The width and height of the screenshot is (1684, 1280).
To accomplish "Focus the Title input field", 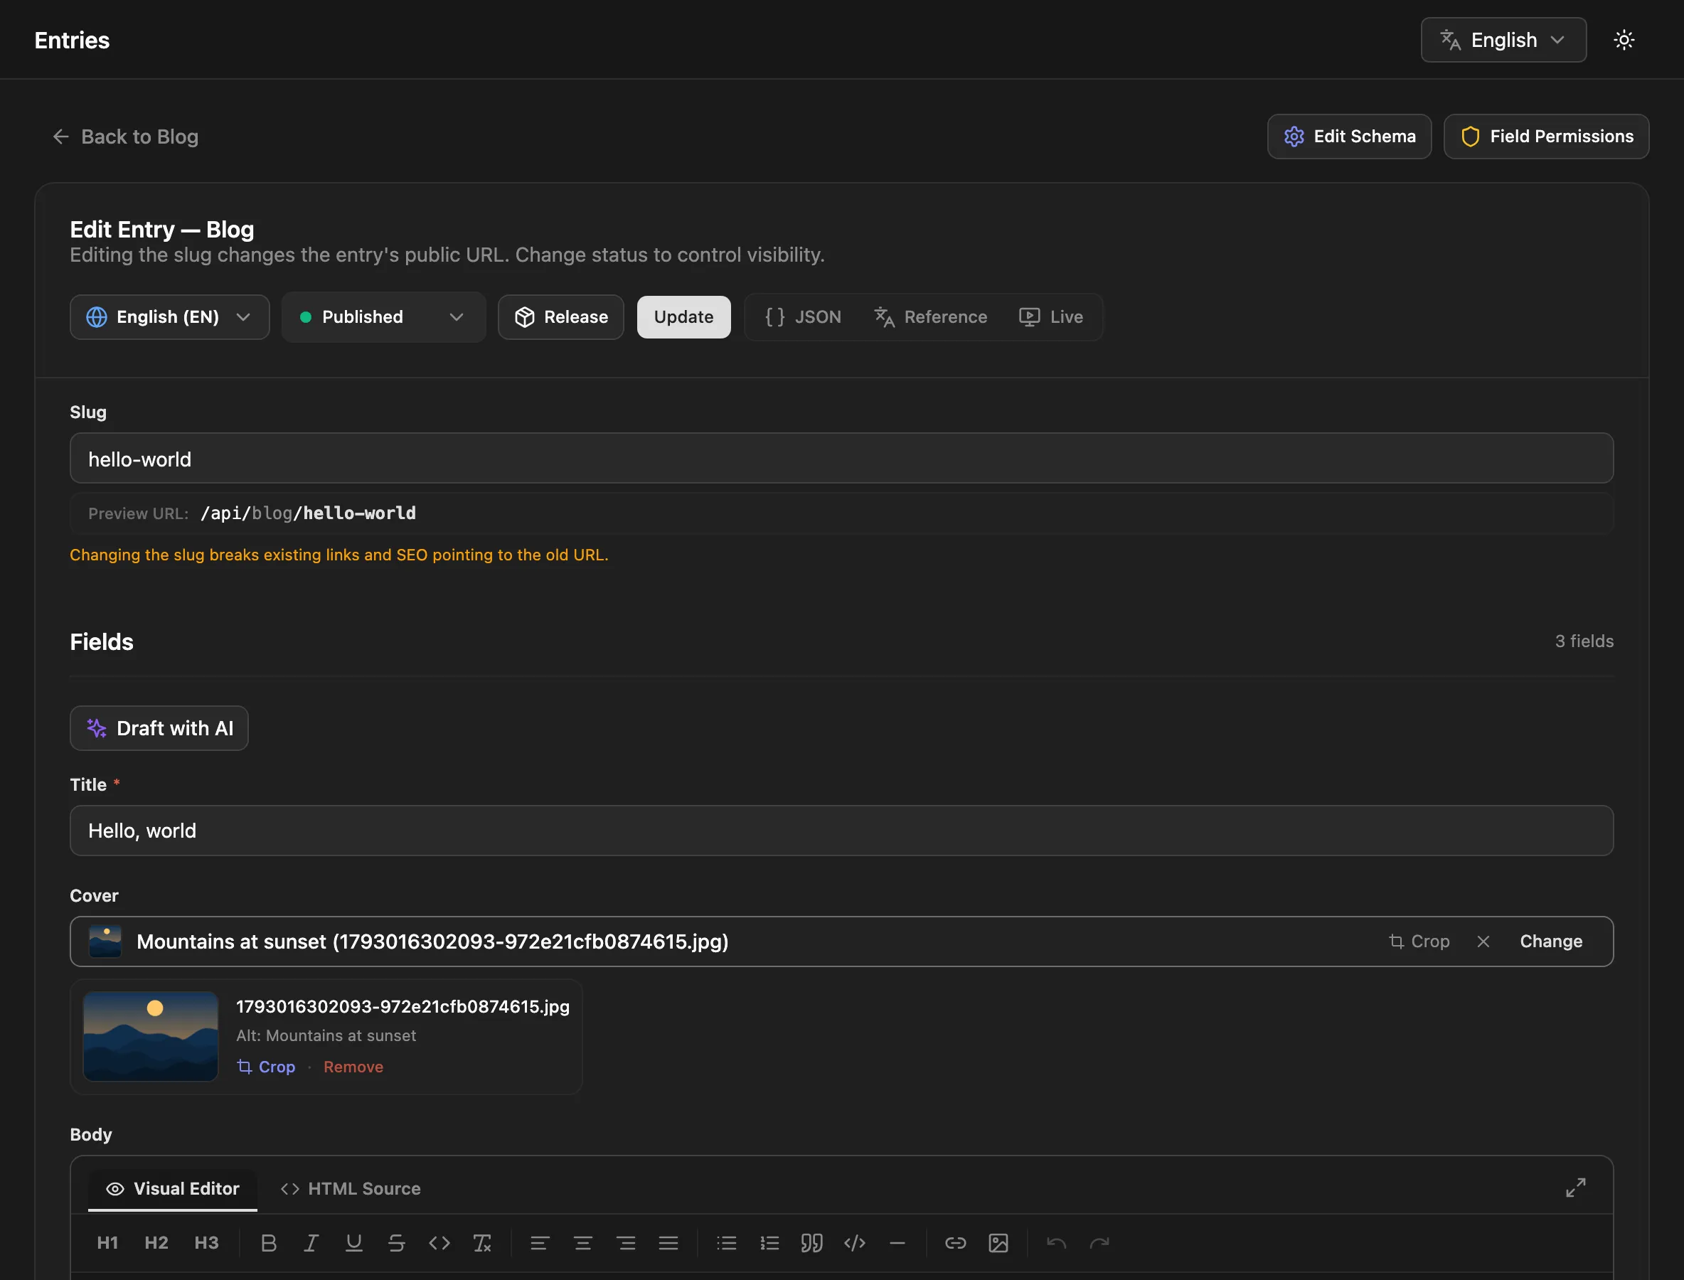I will pos(841,831).
